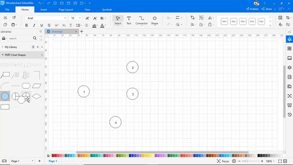Toggle Italic formatting
Screen dimensions: 293x165
34,25
